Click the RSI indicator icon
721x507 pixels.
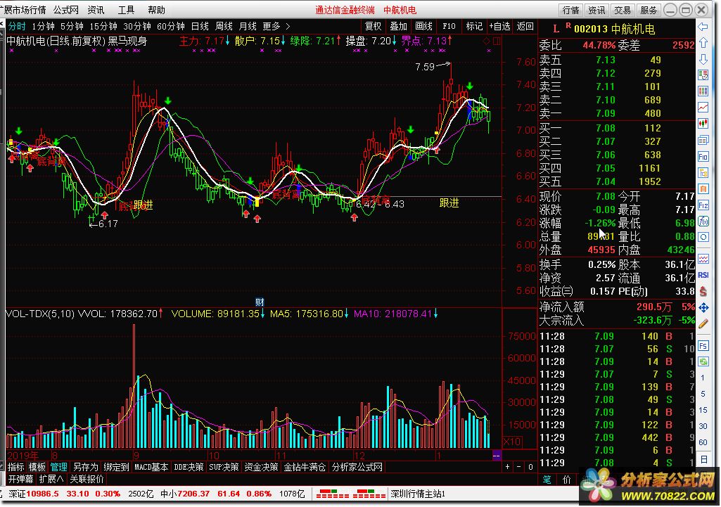click(703, 275)
